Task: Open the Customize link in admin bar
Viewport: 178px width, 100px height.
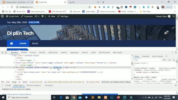Action: pyautogui.click(x=27, y=16)
